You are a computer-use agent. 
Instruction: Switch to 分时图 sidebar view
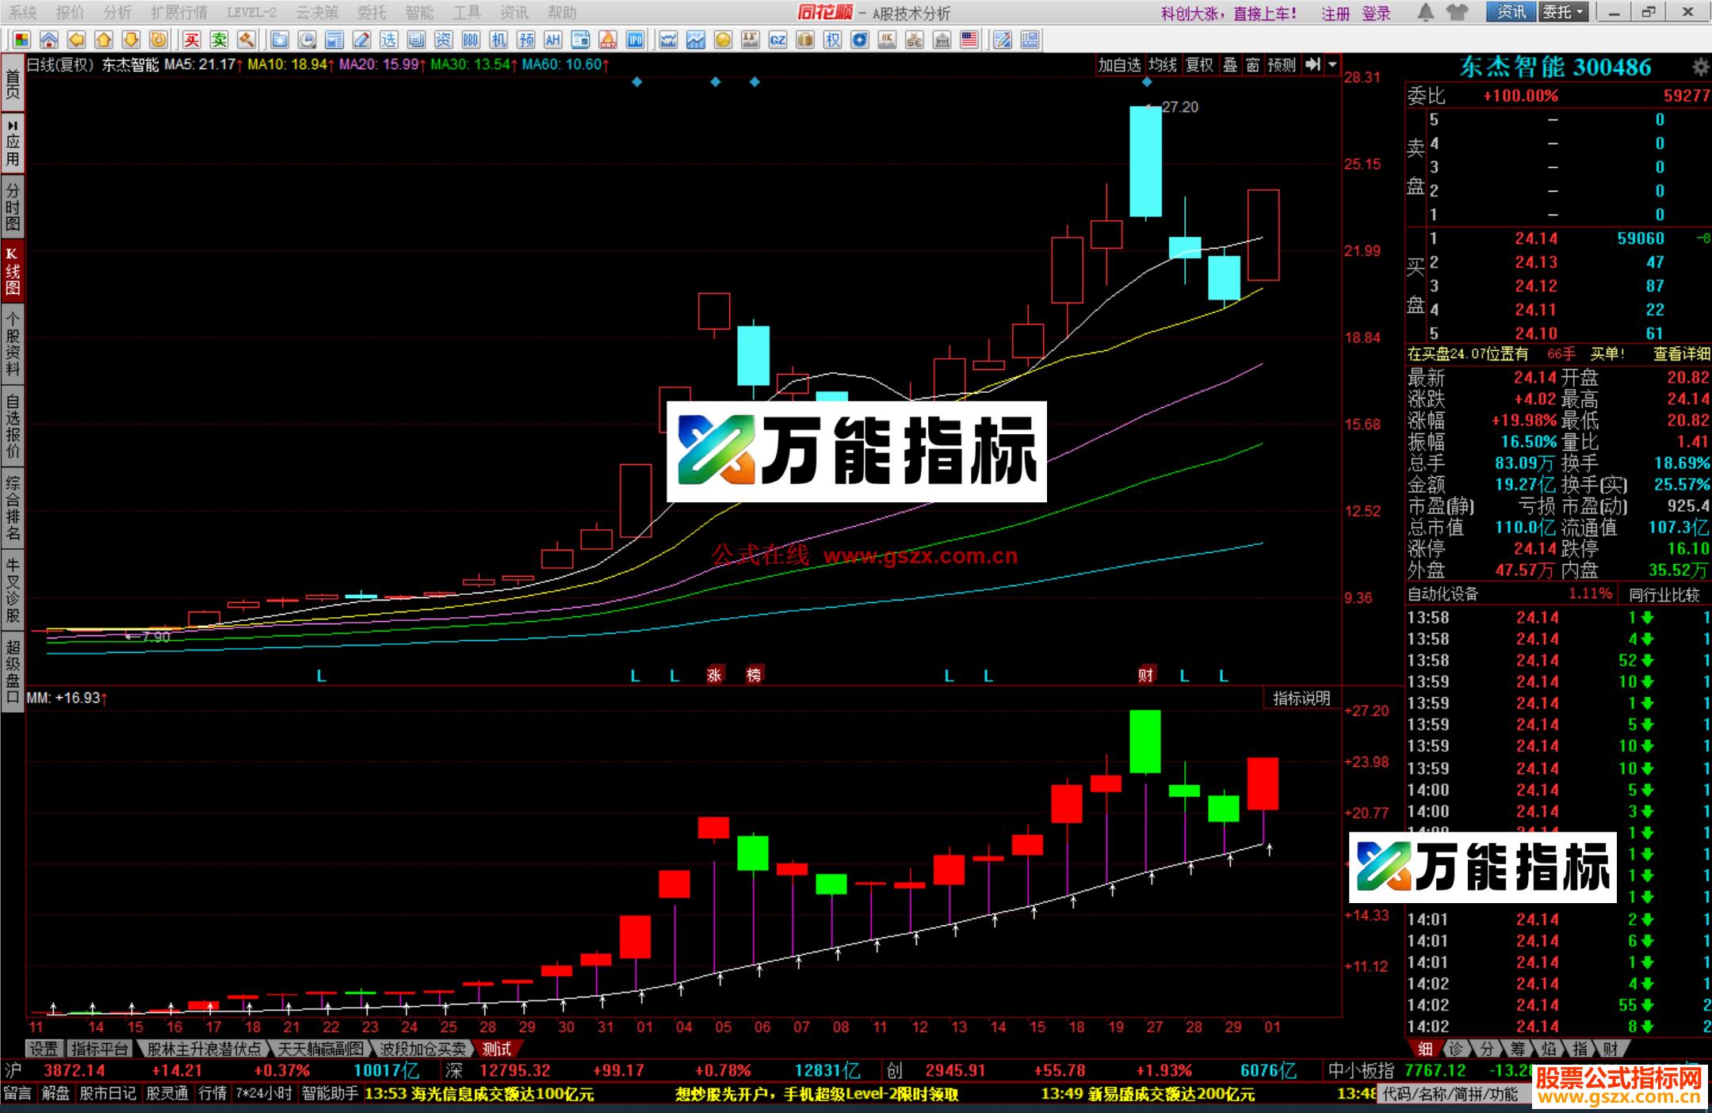tap(12, 203)
